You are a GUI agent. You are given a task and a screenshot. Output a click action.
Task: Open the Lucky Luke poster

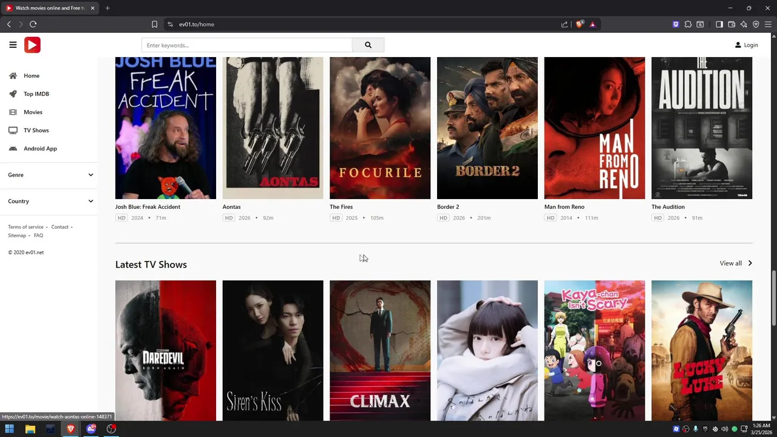tap(702, 350)
